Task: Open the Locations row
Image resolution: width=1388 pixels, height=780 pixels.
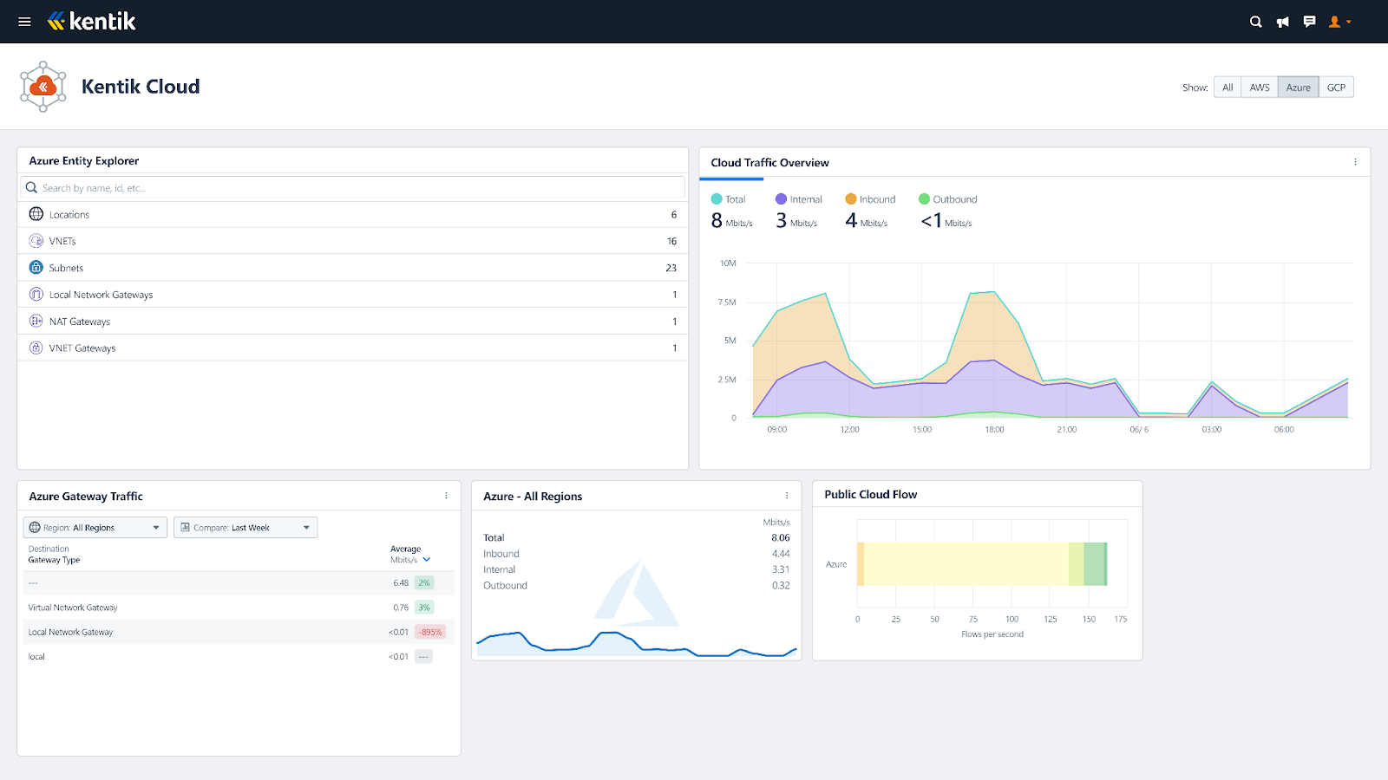Action: [352, 215]
